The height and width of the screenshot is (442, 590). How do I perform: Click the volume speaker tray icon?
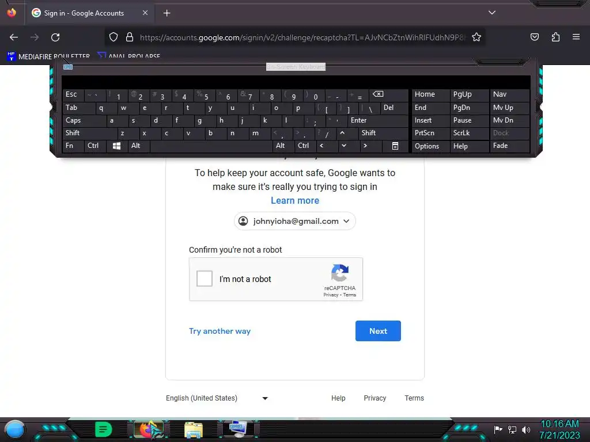coord(525,429)
